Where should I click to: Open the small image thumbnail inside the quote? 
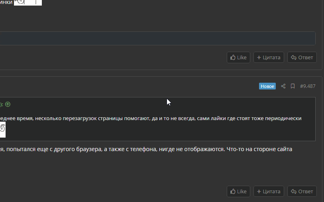(x=3, y=130)
